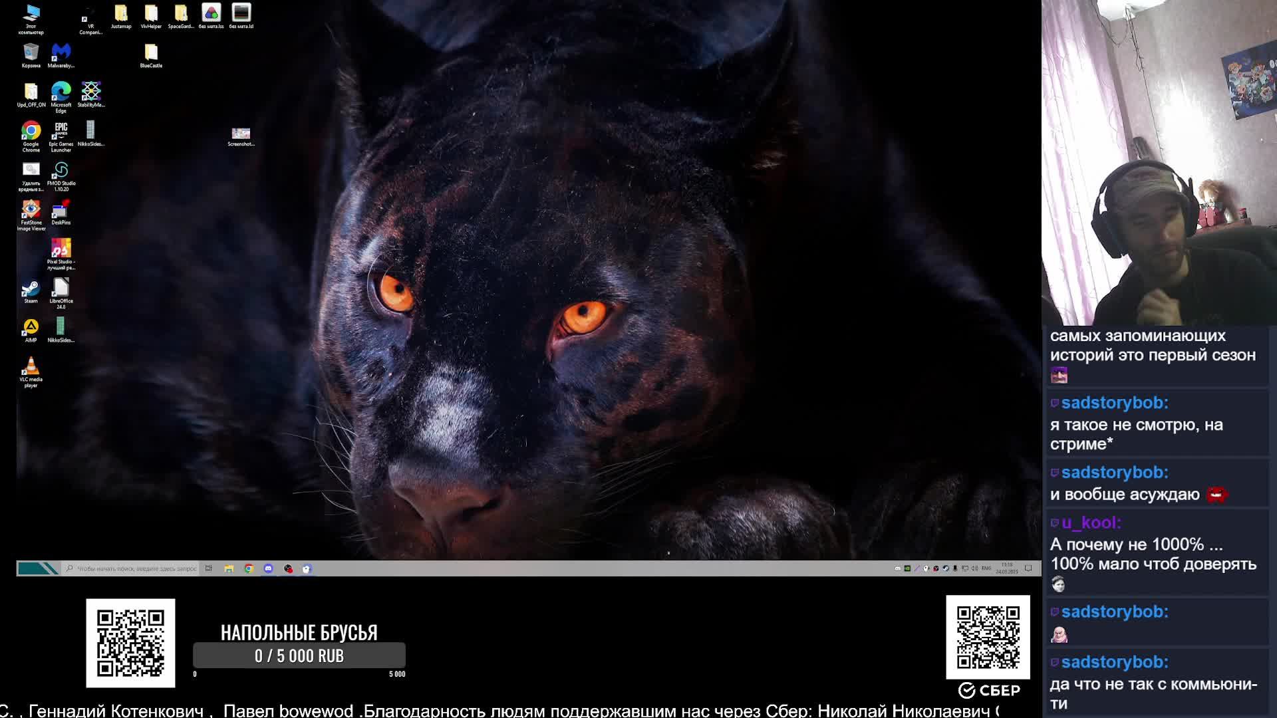The height and width of the screenshot is (718, 1277).
Task: Open the Google Chrome desktop shortcut
Action: coord(31,131)
